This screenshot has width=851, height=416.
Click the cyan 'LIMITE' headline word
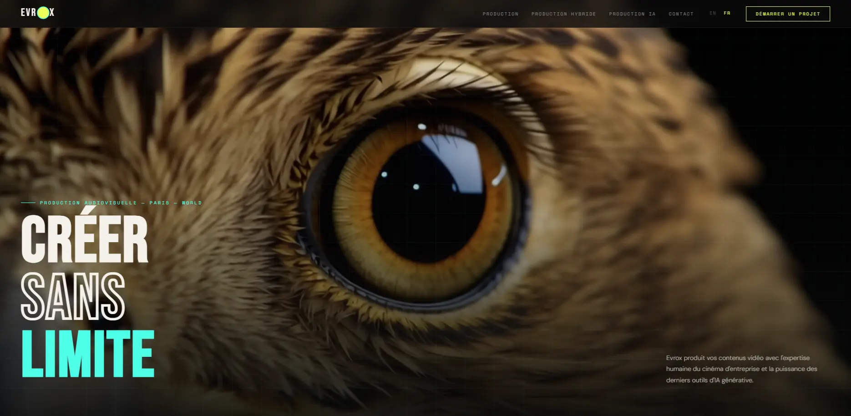coord(88,354)
